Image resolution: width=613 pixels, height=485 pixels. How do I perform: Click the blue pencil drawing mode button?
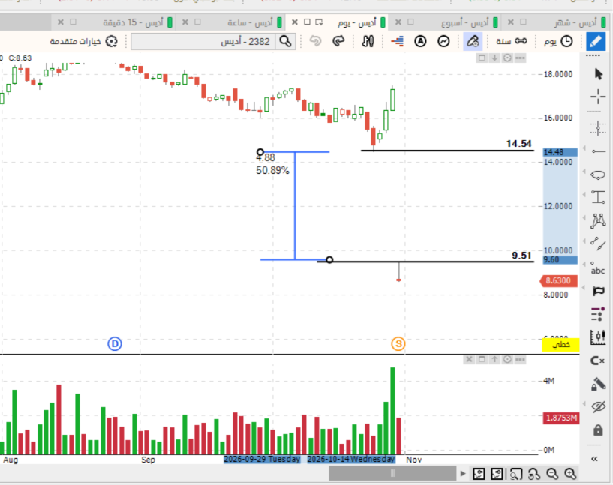coord(596,41)
